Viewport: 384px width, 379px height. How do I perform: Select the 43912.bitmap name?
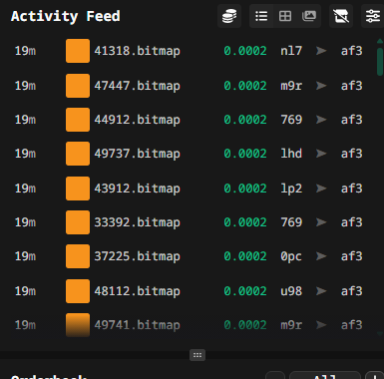coord(137,189)
